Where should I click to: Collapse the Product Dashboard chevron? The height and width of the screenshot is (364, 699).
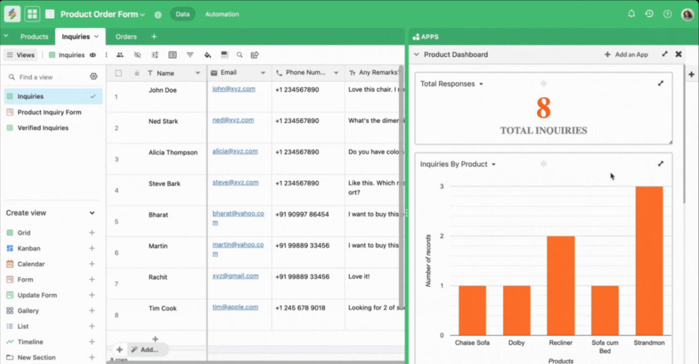417,54
